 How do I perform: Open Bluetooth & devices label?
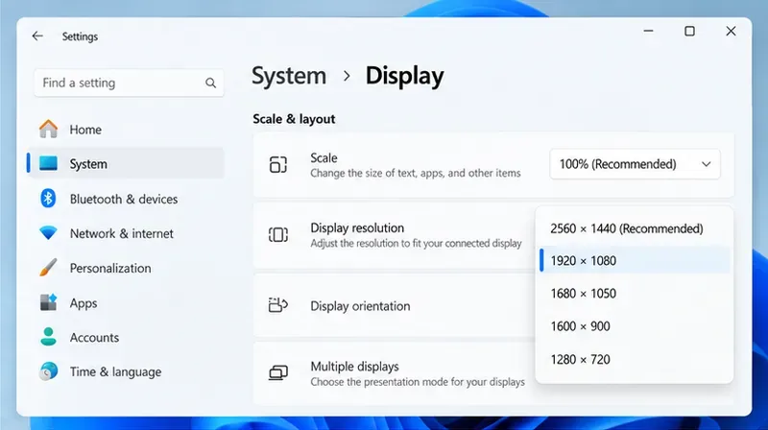coord(124,199)
